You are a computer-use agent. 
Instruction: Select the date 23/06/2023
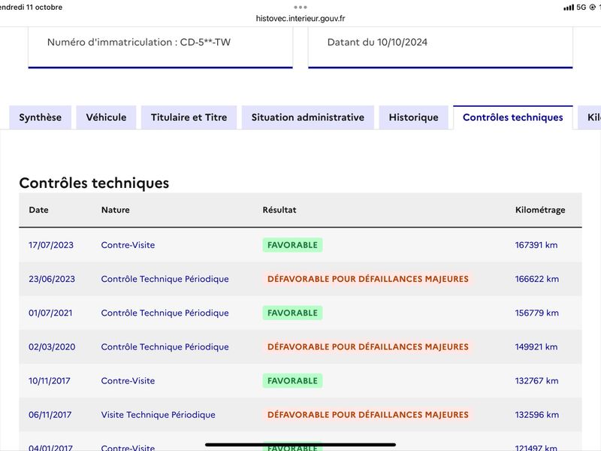point(52,279)
